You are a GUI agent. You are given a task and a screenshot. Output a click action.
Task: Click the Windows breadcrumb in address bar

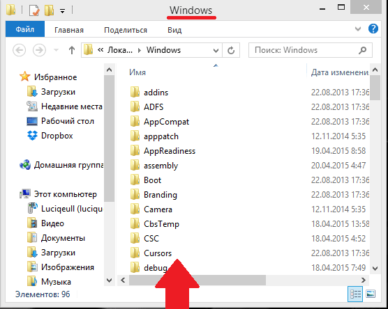[163, 50]
